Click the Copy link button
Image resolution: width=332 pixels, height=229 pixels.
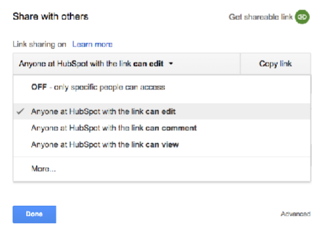(x=276, y=64)
